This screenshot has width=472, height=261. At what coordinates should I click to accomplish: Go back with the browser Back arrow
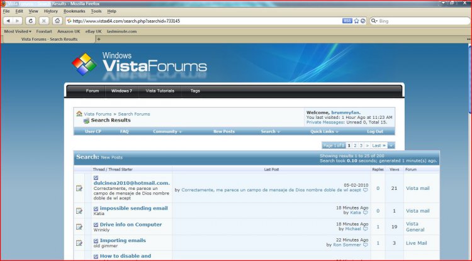(8, 21)
